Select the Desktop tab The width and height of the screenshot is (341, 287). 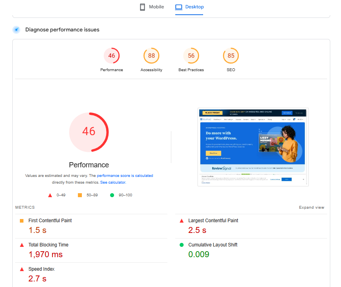189,7
